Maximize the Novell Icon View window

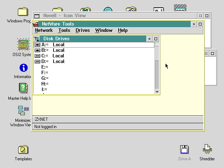[x=207, y=16]
